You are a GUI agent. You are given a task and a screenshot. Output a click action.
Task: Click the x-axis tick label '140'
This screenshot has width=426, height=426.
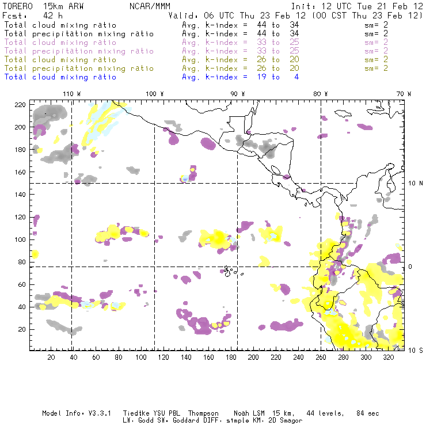pos(186,357)
